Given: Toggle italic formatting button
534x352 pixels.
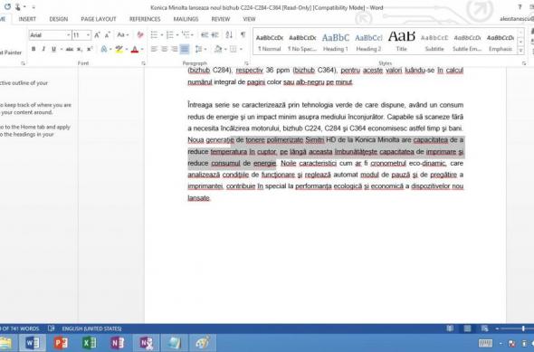Looking at the screenshot, I should [43, 49].
